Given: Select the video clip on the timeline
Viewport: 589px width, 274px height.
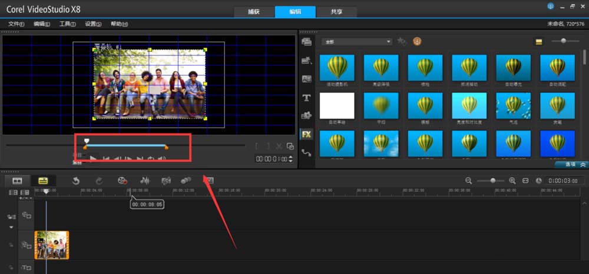Looking at the screenshot, I should pyautogui.click(x=52, y=245).
